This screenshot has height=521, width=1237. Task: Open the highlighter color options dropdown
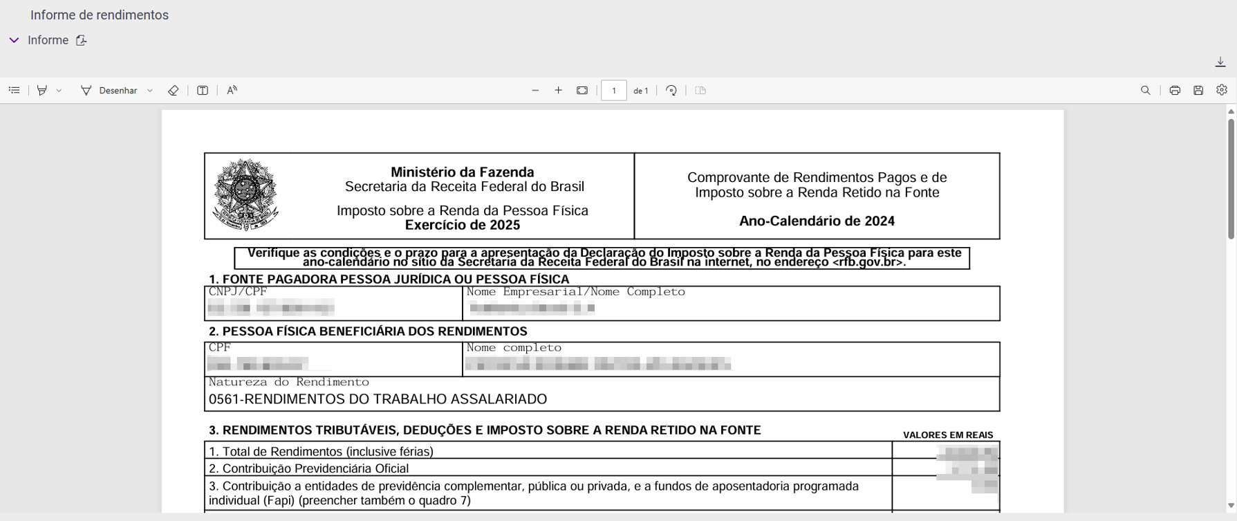[59, 91]
